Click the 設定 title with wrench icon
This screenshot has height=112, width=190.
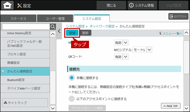(x=24, y=5)
